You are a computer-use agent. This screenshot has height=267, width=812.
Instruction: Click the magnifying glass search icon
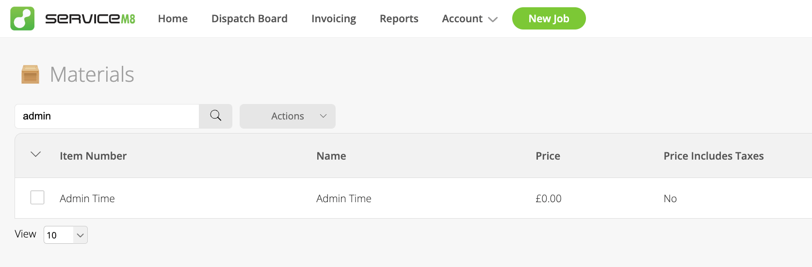point(216,116)
